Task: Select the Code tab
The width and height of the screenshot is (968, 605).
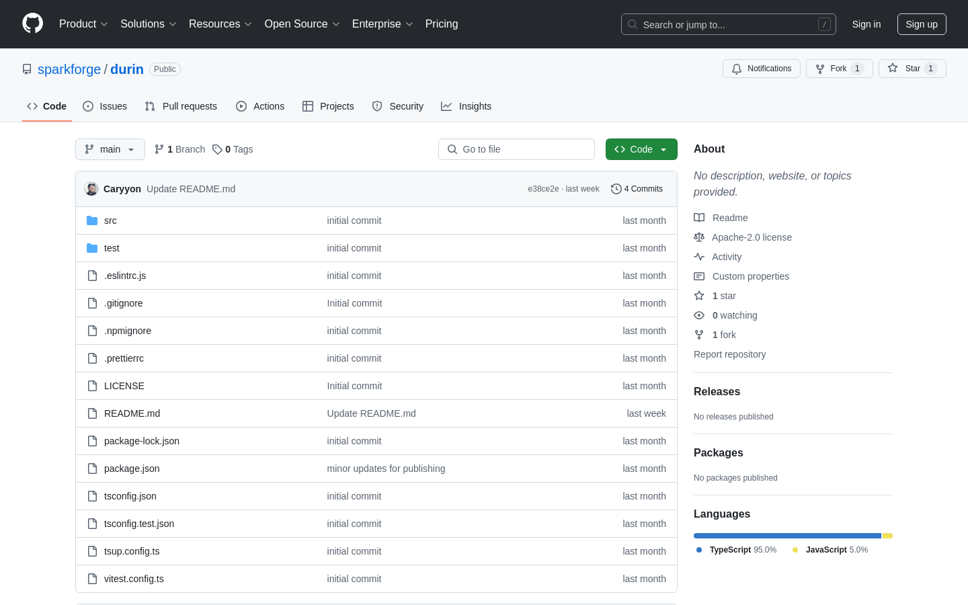Action: tap(47, 106)
